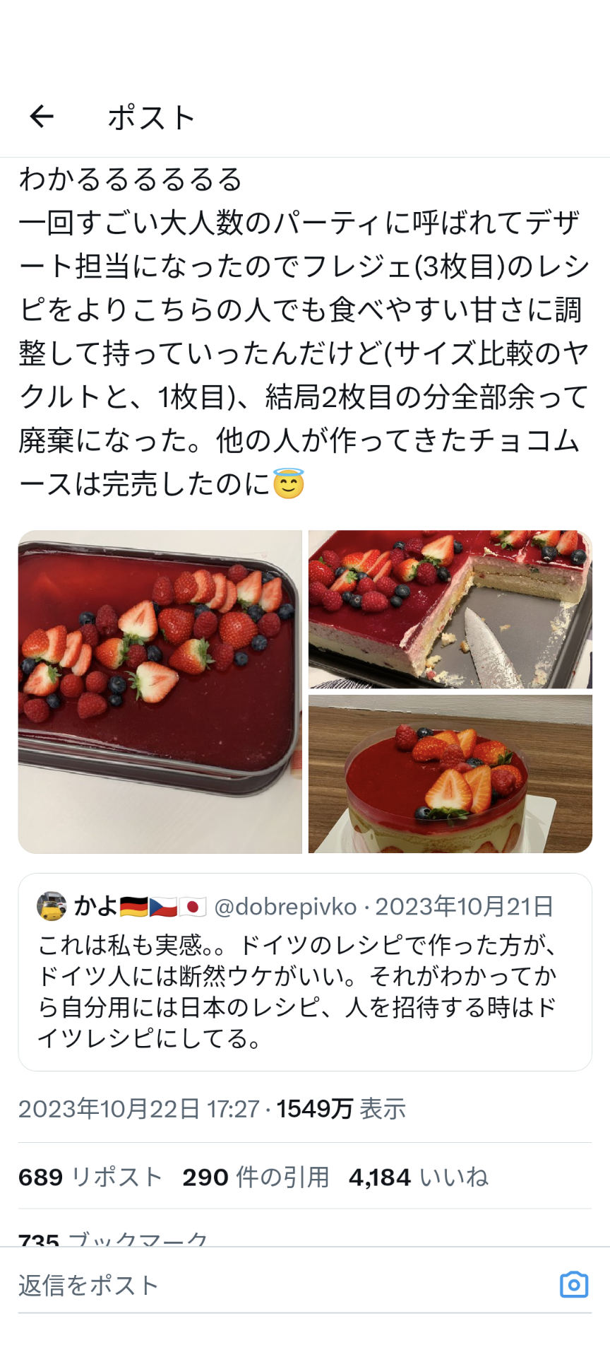The height and width of the screenshot is (1357, 610).
Task: Tap the ポスト header title
Action: click(x=152, y=117)
